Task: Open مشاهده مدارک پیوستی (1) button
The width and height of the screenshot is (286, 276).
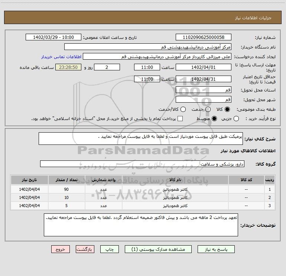Action: [x=158, y=249]
